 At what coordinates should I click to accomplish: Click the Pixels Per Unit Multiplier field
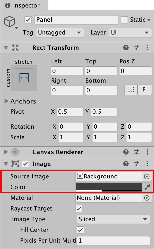point(113,241)
